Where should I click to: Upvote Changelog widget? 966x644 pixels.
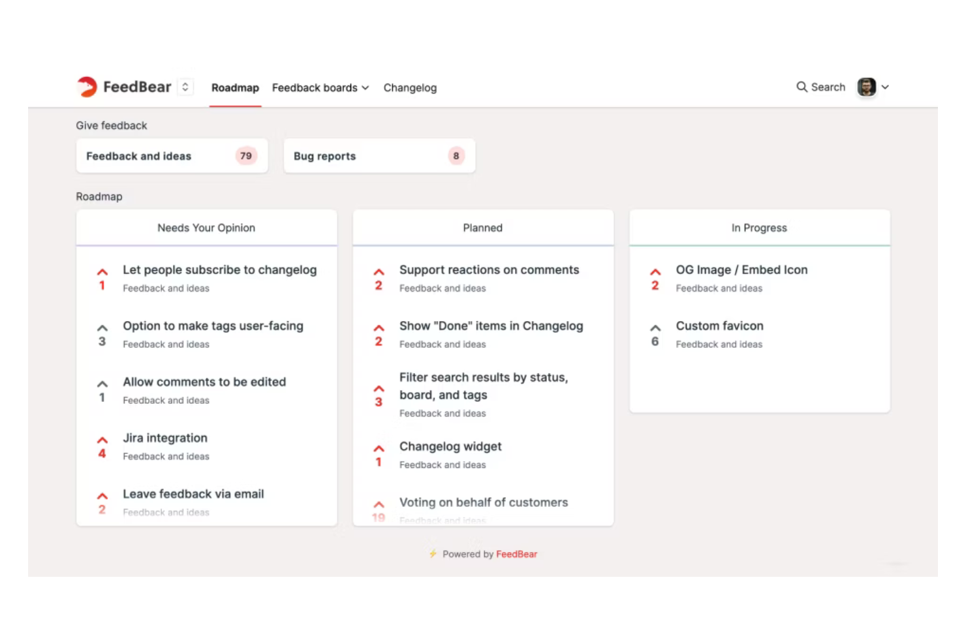tap(379, 449)
